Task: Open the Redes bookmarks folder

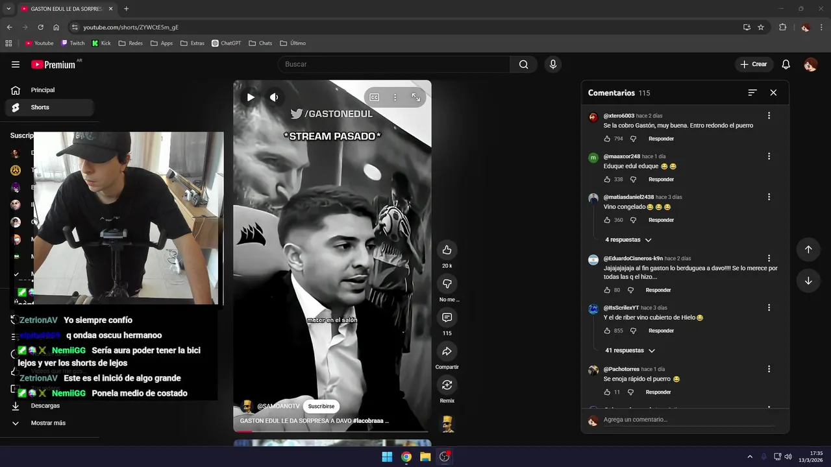Action: coord(130,43)
